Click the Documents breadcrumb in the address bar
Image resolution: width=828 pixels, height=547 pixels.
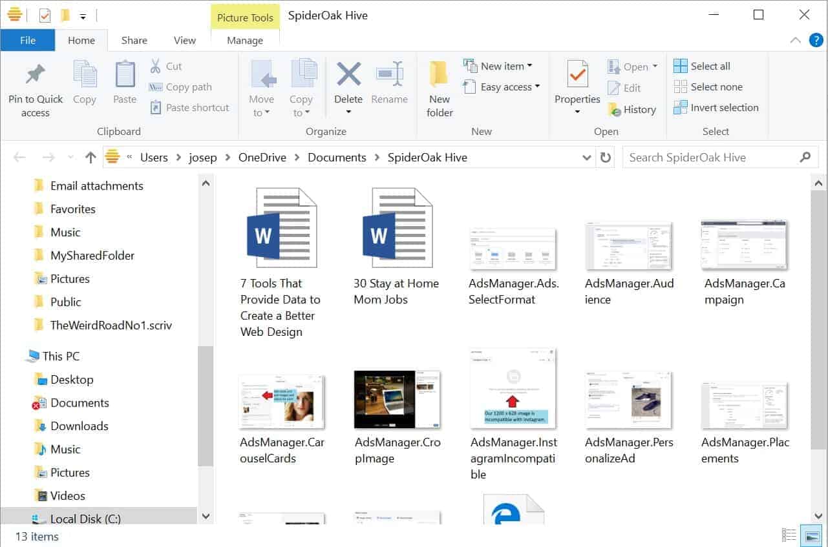coord(337,157)
